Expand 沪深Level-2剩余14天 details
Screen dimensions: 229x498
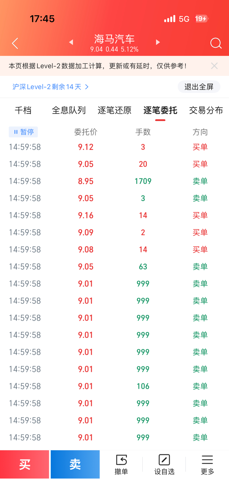(50, 87)
